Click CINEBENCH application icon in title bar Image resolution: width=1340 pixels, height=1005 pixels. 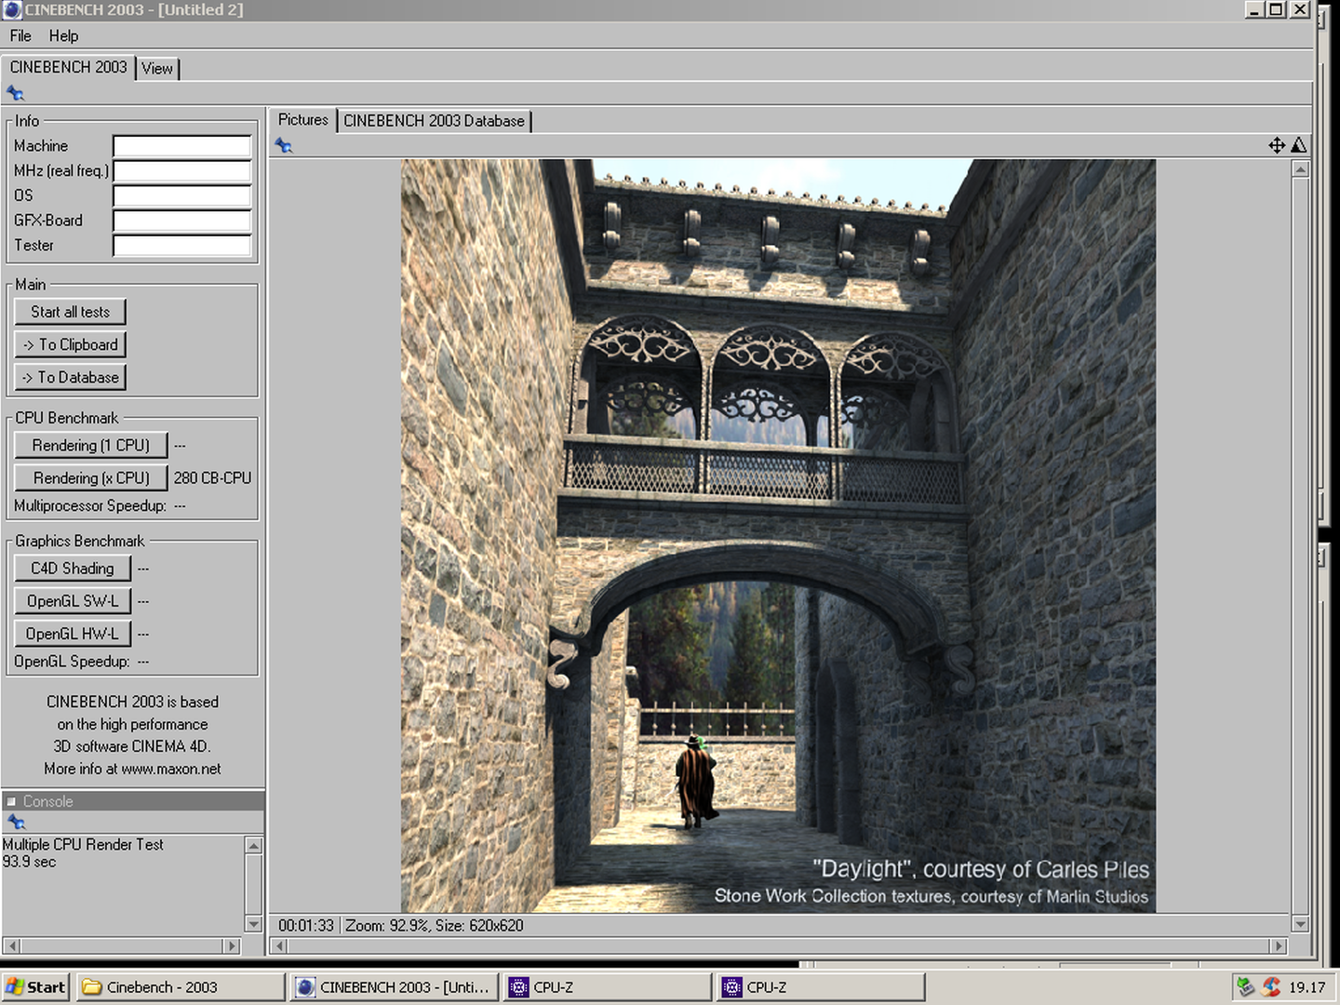(x=12, y=10)
